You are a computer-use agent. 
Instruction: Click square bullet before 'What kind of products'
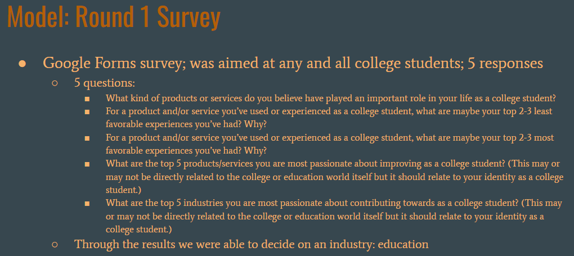coord(87,99)
